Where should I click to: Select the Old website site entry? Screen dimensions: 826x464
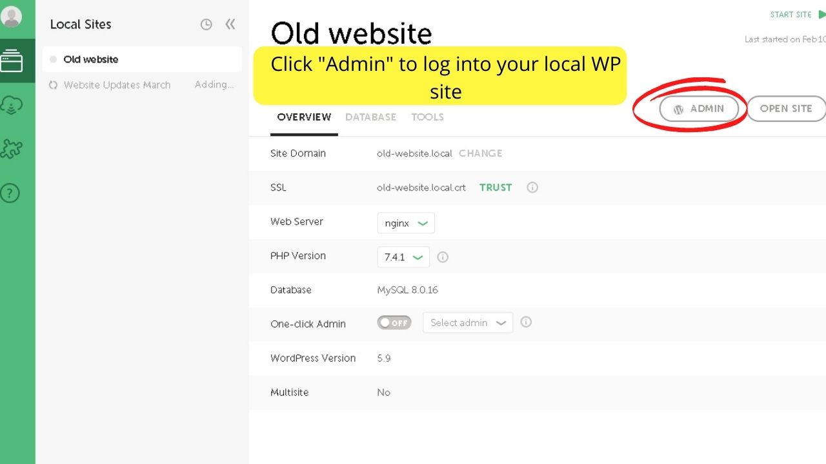point(142,59)
